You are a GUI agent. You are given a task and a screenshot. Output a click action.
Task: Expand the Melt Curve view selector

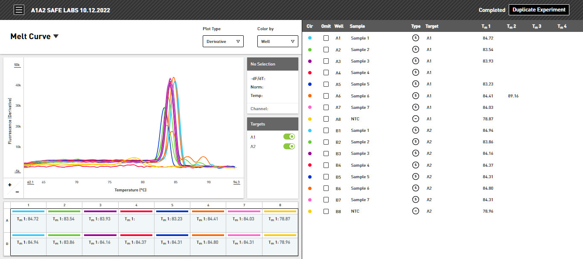tap(35, 37)
